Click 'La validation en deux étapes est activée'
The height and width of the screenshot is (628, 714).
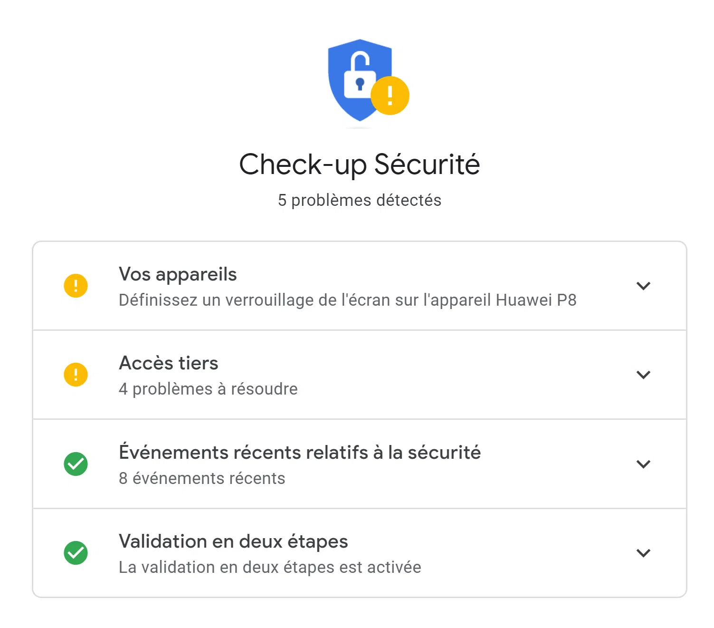coord(270,567)
